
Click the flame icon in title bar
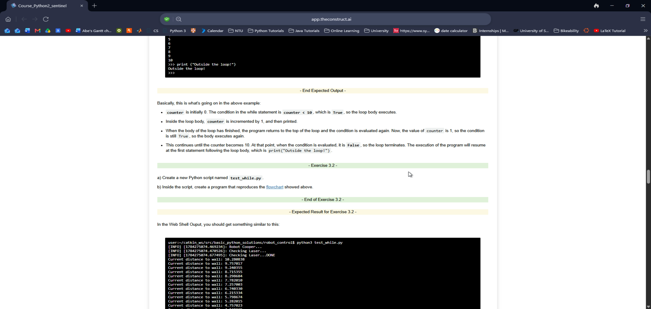(x=596, y=5)
